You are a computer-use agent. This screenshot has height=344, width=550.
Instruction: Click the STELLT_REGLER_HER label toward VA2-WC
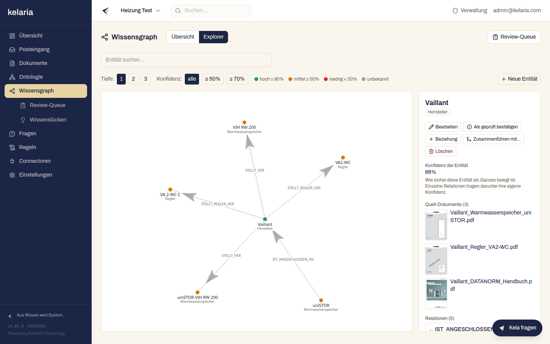click(x=304, y=188)
